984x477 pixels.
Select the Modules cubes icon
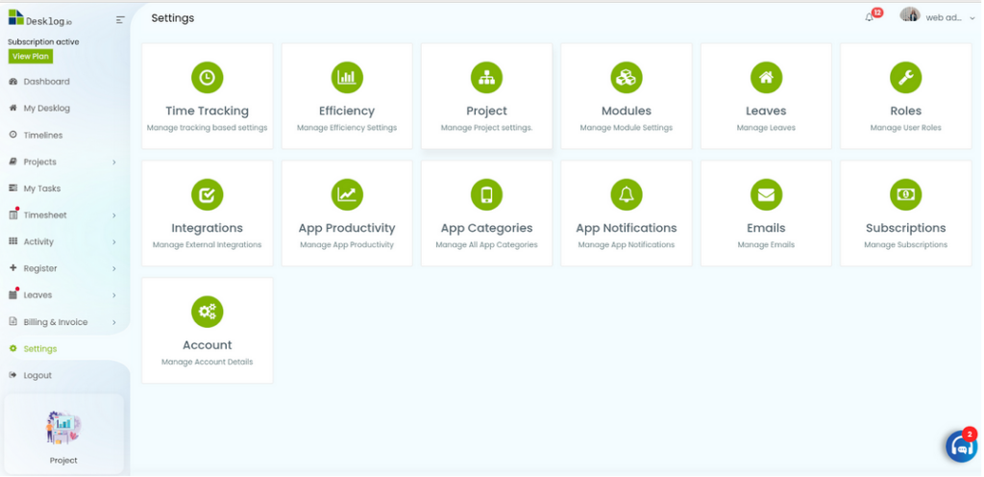tap(627, 78)
